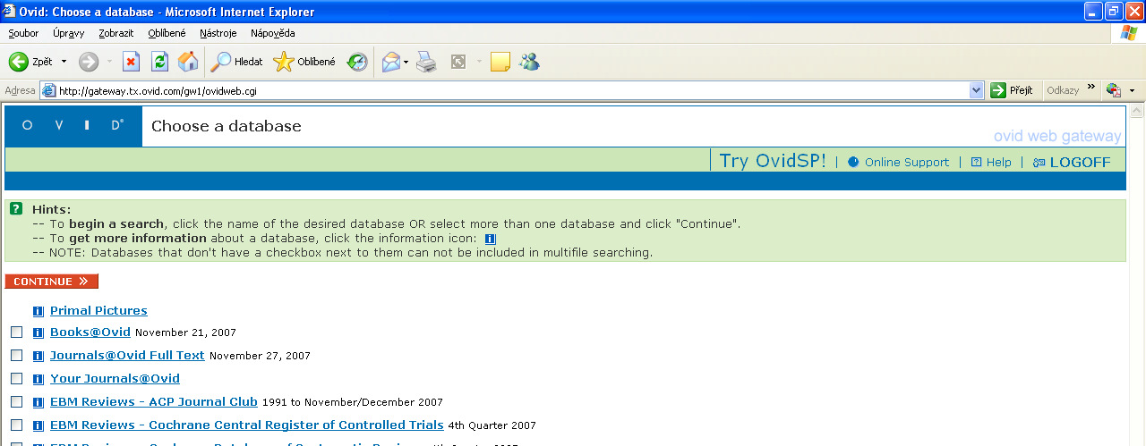Click the red CONTINUE button

[x=51, y=282]
